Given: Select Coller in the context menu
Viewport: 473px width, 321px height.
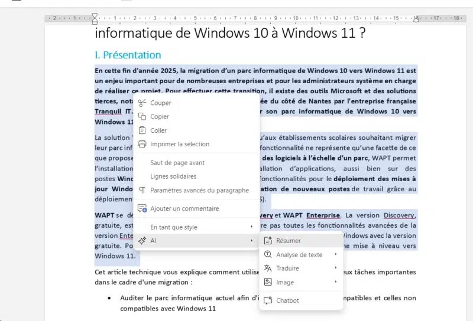Looking at the screenshot, I should pos(196,130).
